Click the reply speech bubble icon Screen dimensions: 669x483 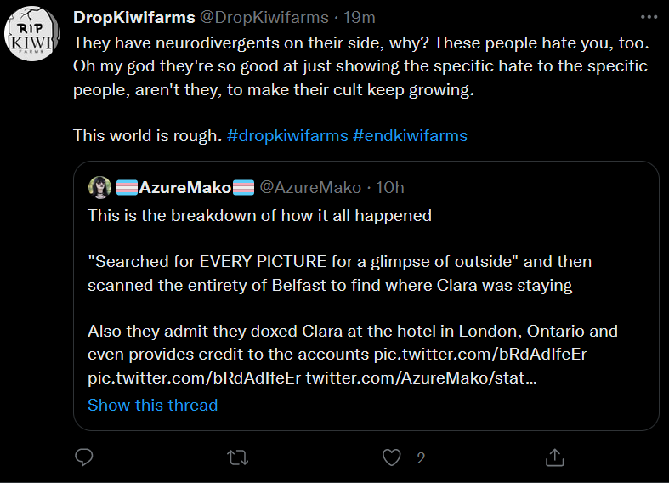click(84, 457)
